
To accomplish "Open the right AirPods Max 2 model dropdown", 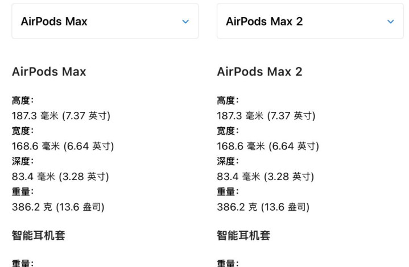I will pyautogui.click(x=310, y=22).
